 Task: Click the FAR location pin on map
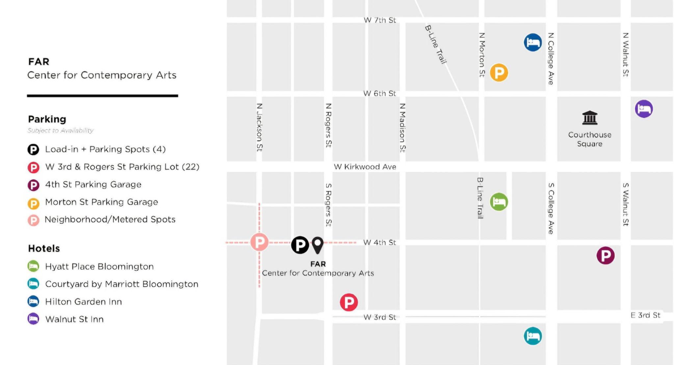[x=318, y=245]
